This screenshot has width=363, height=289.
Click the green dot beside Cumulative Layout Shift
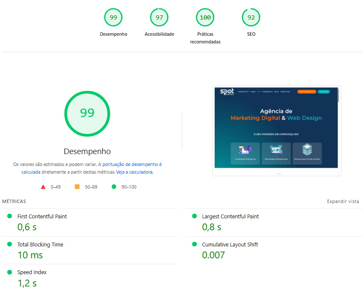tap(195, 244)
